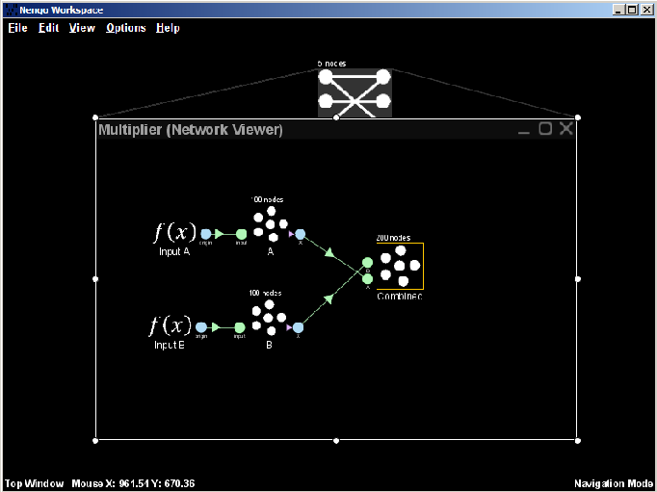The width and height of the screenshot is (657, 492).
Task: Click the lower green termination on Combined
Action: click(367, 279)
